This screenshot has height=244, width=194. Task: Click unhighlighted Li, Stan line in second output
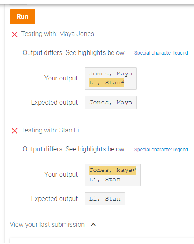[105, 180]
